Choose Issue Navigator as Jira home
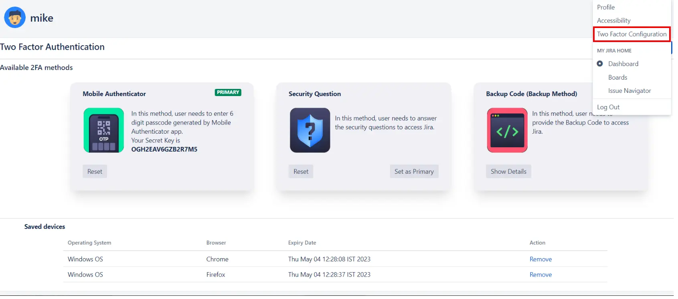 point(629,91)
